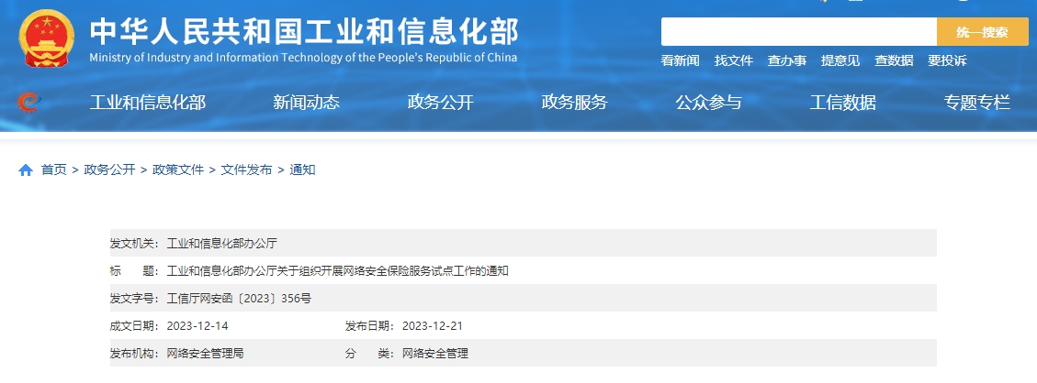
Task: Click the home icon in the breadcrumb
Action: pos(26,170)
